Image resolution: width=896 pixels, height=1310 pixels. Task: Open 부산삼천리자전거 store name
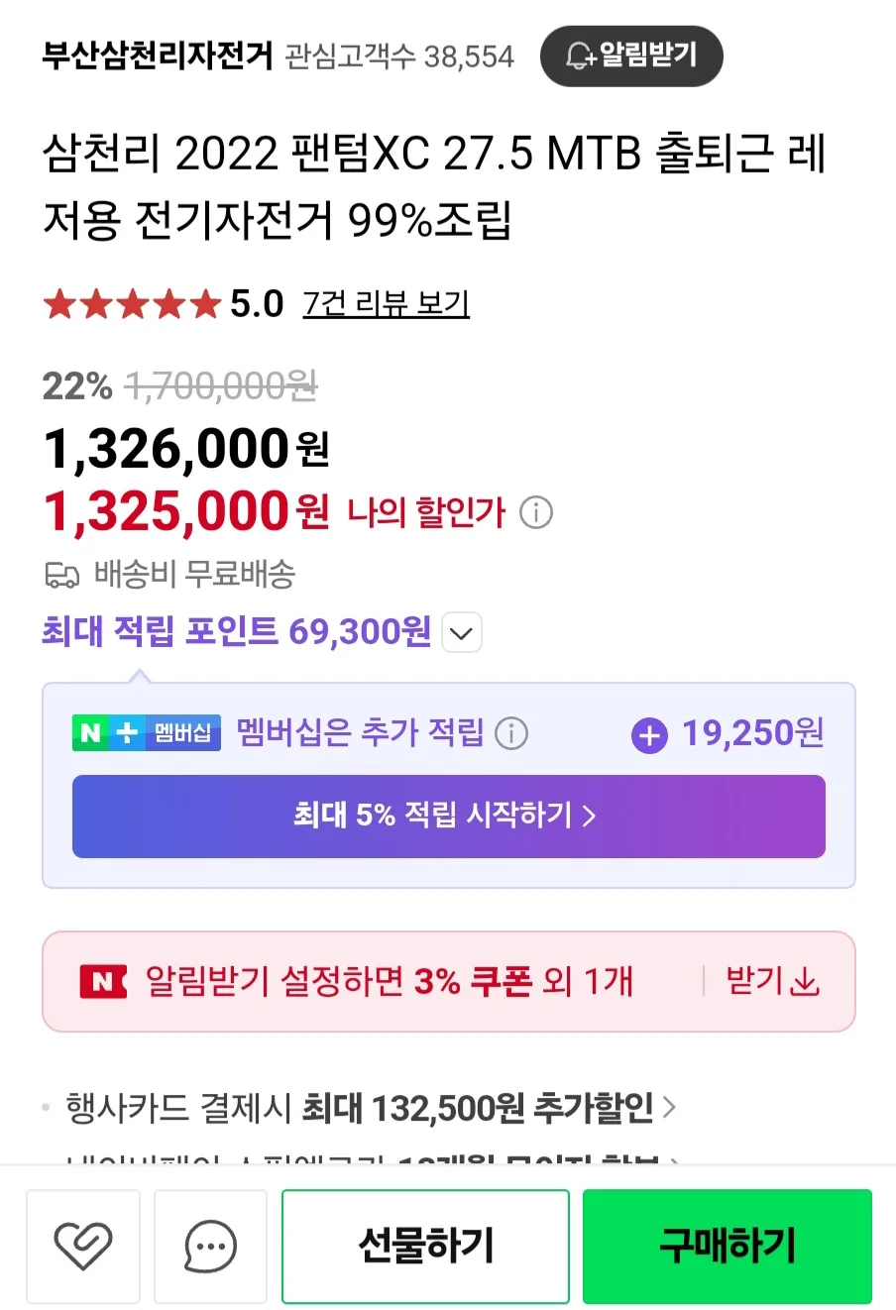pyautogui.click(x=158, y=55)
